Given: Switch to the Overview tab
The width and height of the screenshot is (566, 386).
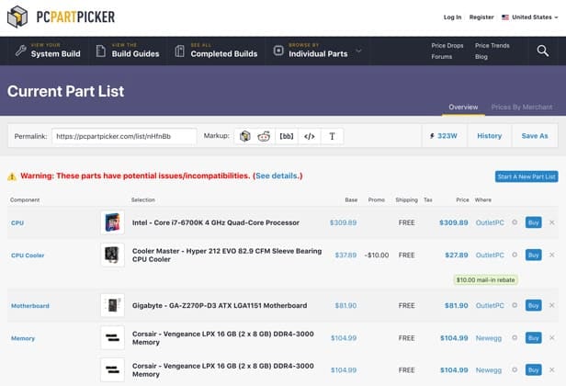Looking at the screenshot, I should (463, 108).
